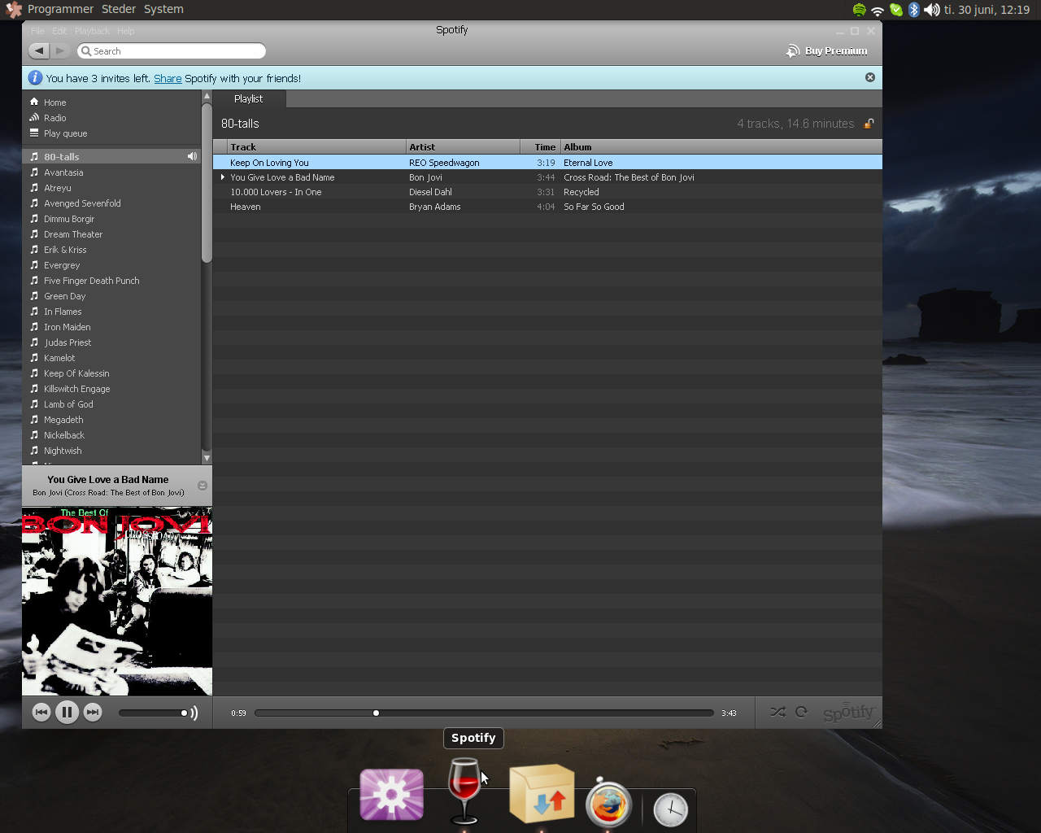The width and height of the screenshot is (1041, 833).
Task: Toggle shuffle mode
Action: 778,712
